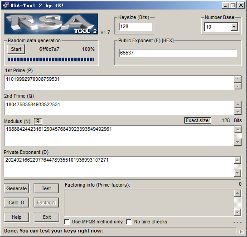Image resolution: width=247 pixels, height=237 pixels.
Task: Start random data generation
Action: (x=16, y=49)
